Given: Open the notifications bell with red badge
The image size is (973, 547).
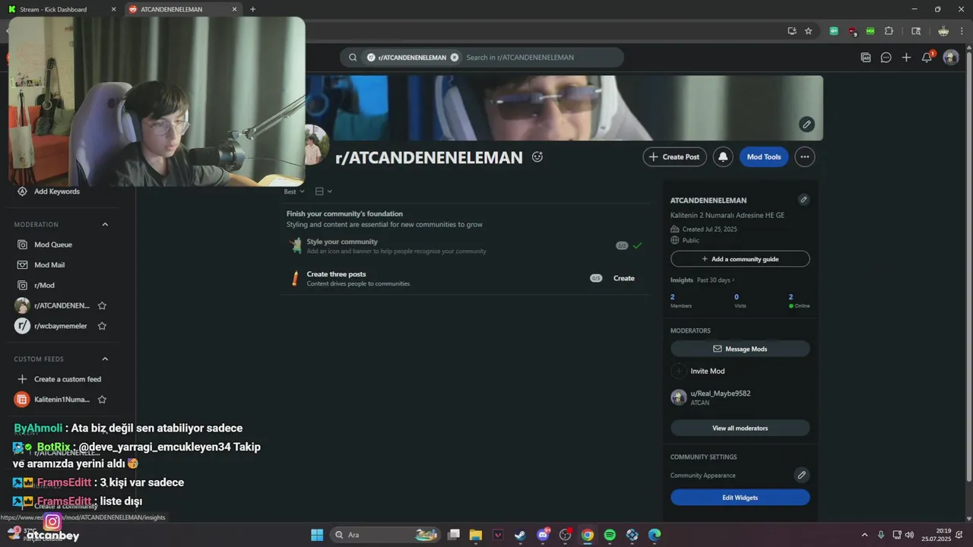Looking at the screenshot, I should 927,57.
